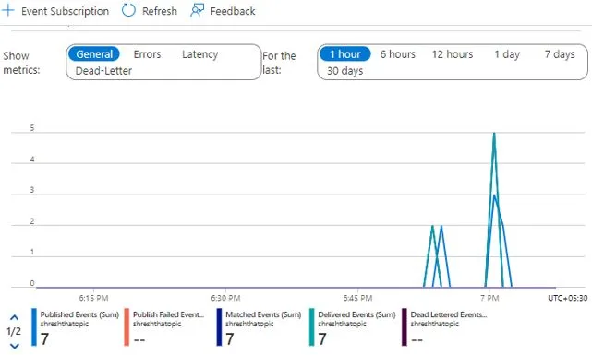592x355 pixels.
Task: Click the 6:45 PM axis label
Action: pyautogui.click(x=357, y=298)
